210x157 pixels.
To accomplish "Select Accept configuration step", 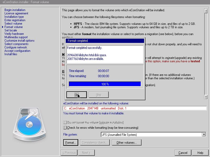I will coord(17,51).
